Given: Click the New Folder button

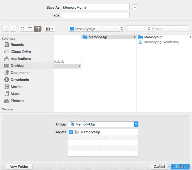Looking at the screenshot, I should click(19, 166).
